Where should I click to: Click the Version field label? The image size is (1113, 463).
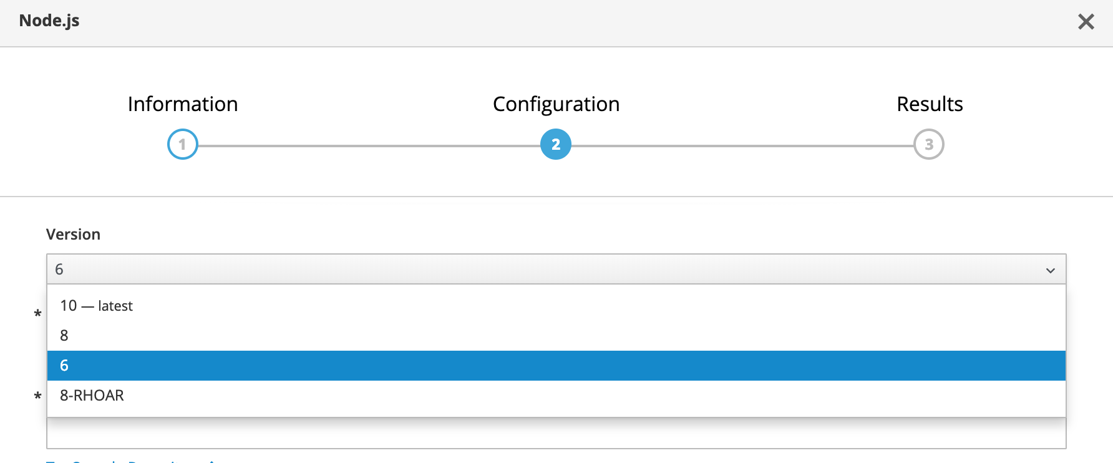click(x=73, y=234)
